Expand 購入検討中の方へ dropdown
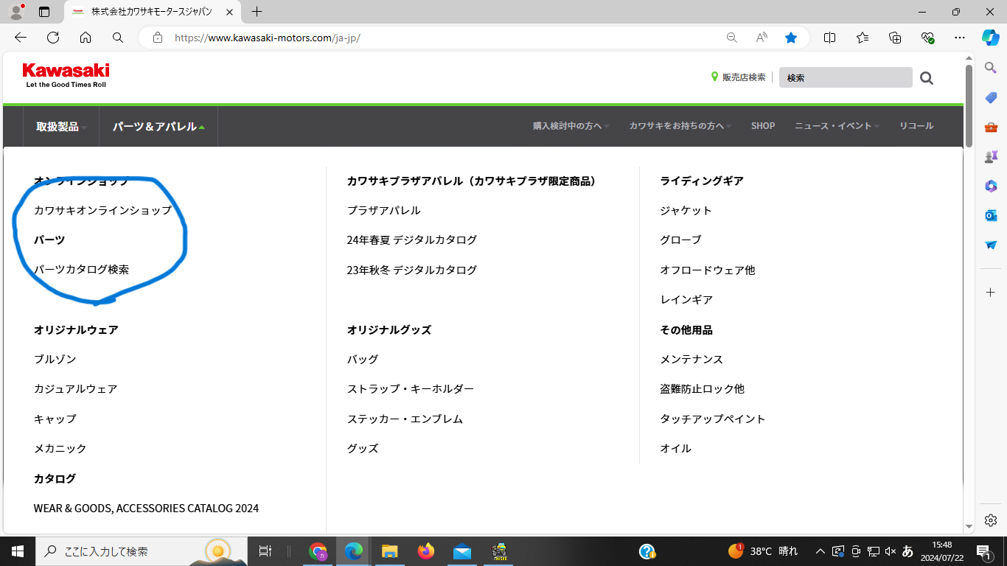The width and height of the screenshot is (1007, 566). (x=571, y=126)
